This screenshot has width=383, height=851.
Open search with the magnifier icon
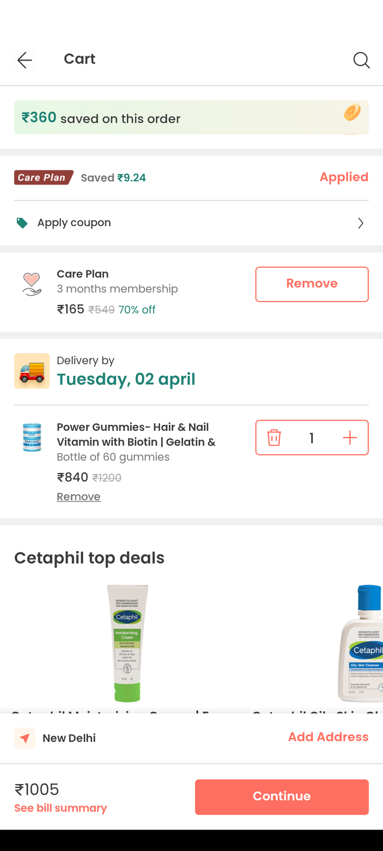pyautogui.click(x=361, y=60)
